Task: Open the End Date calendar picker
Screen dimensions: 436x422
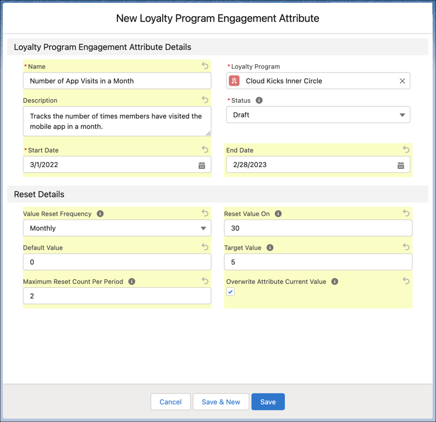Action: [401, 165]
